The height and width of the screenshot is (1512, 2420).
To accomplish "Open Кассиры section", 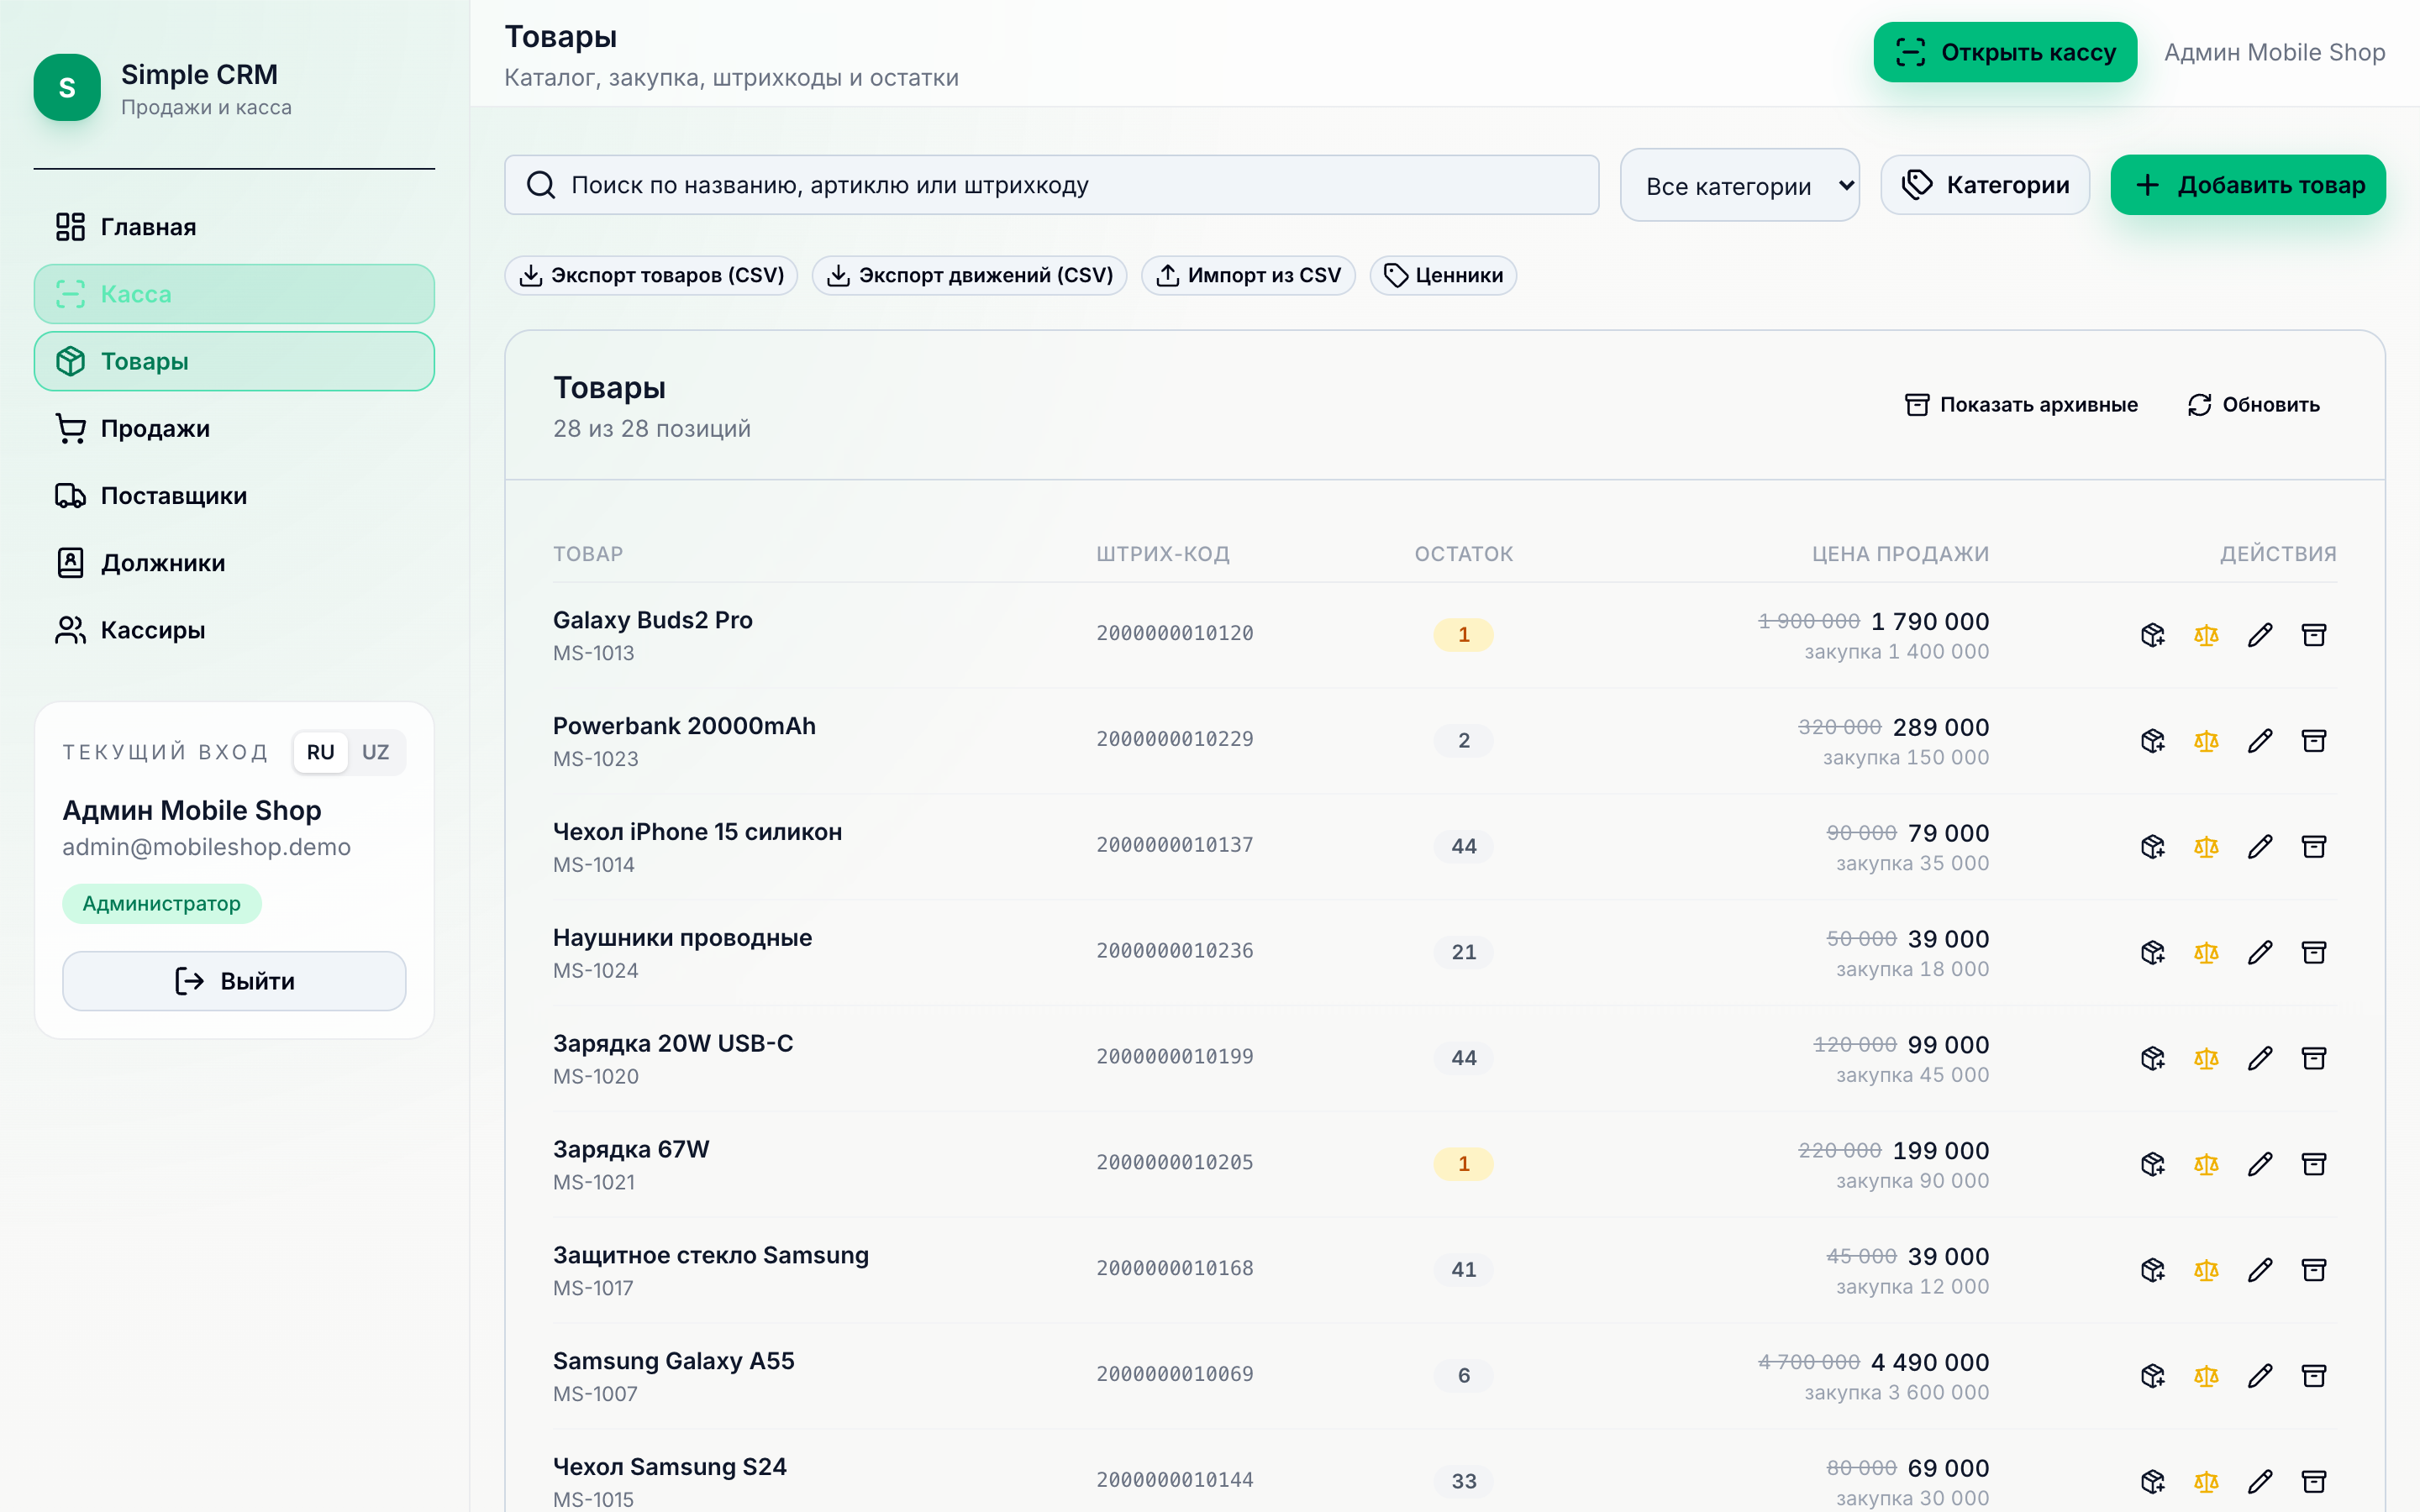I will coord(234,630).
